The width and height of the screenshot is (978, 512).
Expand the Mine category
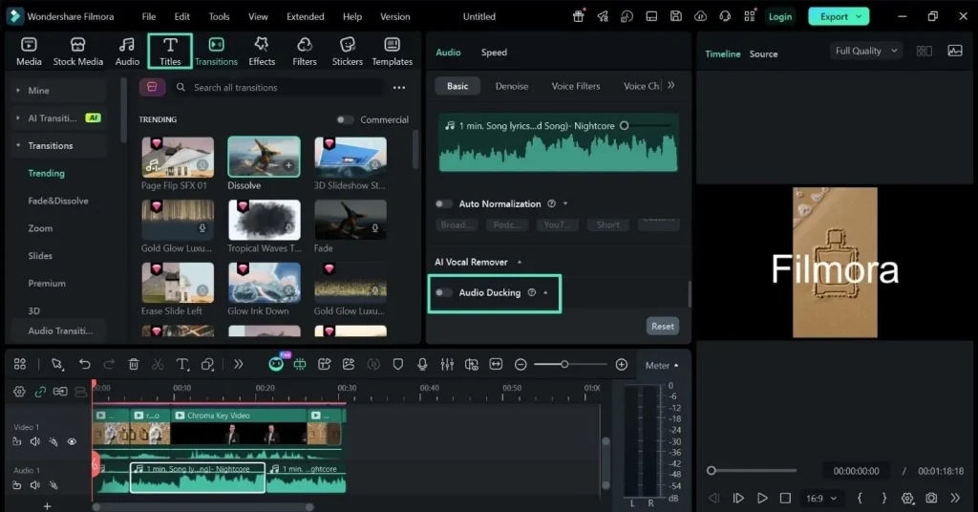[17, 91]
